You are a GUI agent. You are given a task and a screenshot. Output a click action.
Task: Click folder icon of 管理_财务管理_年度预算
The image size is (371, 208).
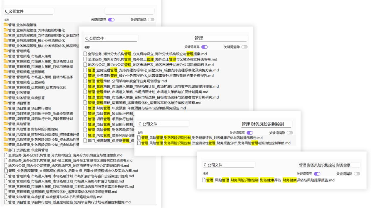click(x=6, y=98)
